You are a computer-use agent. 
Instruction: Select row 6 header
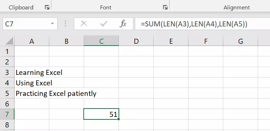pyautogui.click(x=7, y=103)
